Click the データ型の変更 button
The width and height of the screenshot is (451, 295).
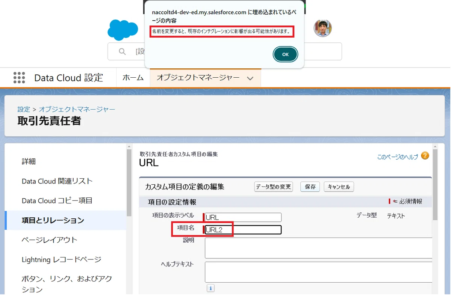[274, 187]
